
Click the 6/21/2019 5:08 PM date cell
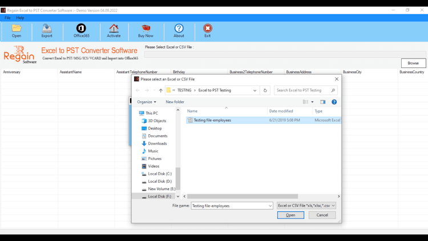point(284,120)
